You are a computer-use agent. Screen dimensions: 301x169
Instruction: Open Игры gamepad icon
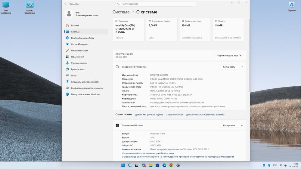[x=67, y=75]
